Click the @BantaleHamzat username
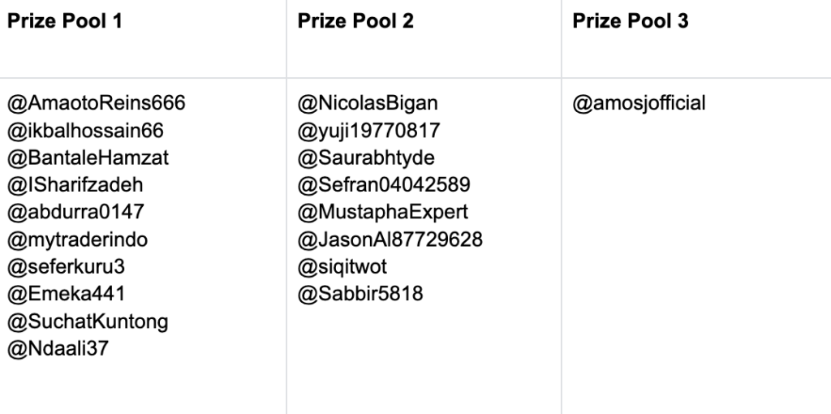The width and height of the screenshot is (831, 414). 88,157
